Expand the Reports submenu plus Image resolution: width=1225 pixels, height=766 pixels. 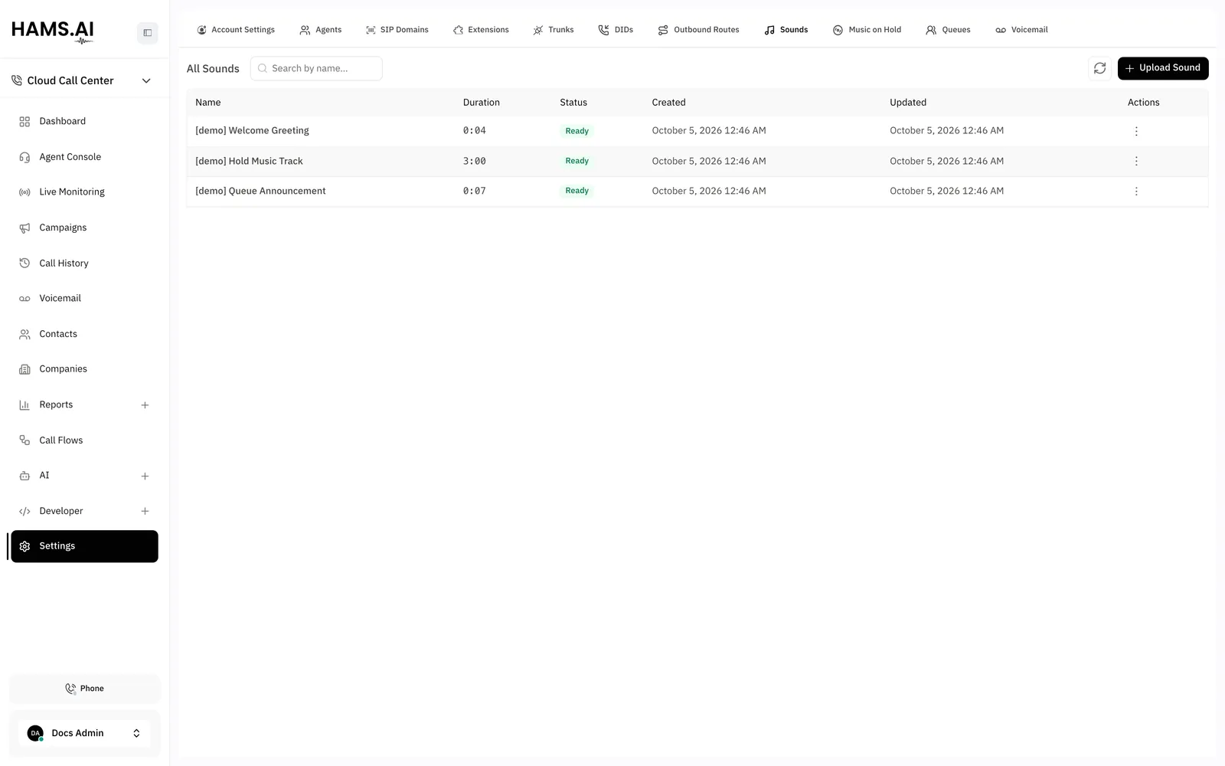[145, 405]
